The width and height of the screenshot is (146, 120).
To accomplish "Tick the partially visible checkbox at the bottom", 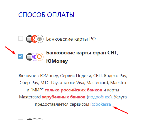I will pyautogui.click(x=21, y=120).
